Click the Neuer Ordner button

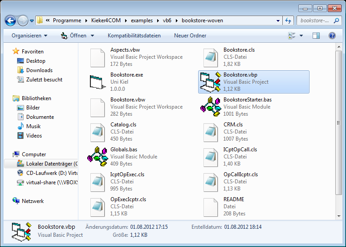(x=190, y=36)
